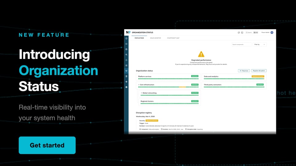
Task: Open the bell notifications icon in sidebar
Action: pyautogui.click(x=126, y=60)
